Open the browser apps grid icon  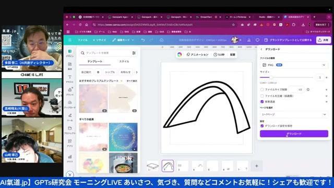(68, 32)
